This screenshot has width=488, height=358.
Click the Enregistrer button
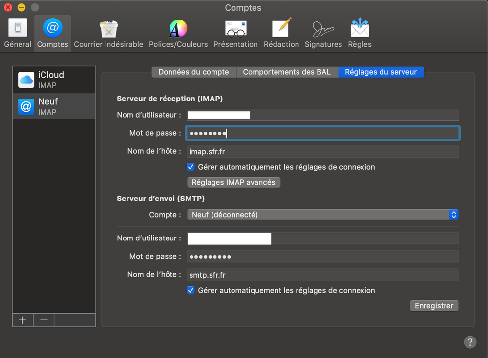tap(434, 306)
